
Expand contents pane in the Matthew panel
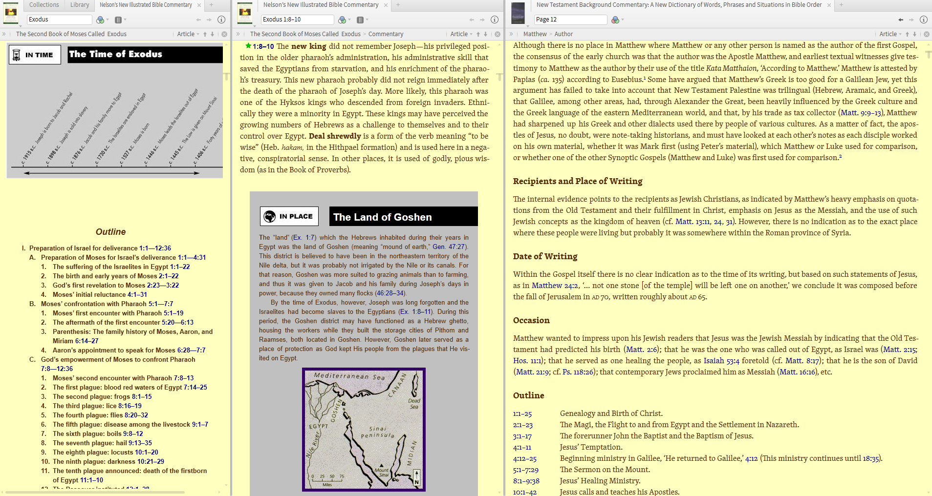tap(511, 34)
